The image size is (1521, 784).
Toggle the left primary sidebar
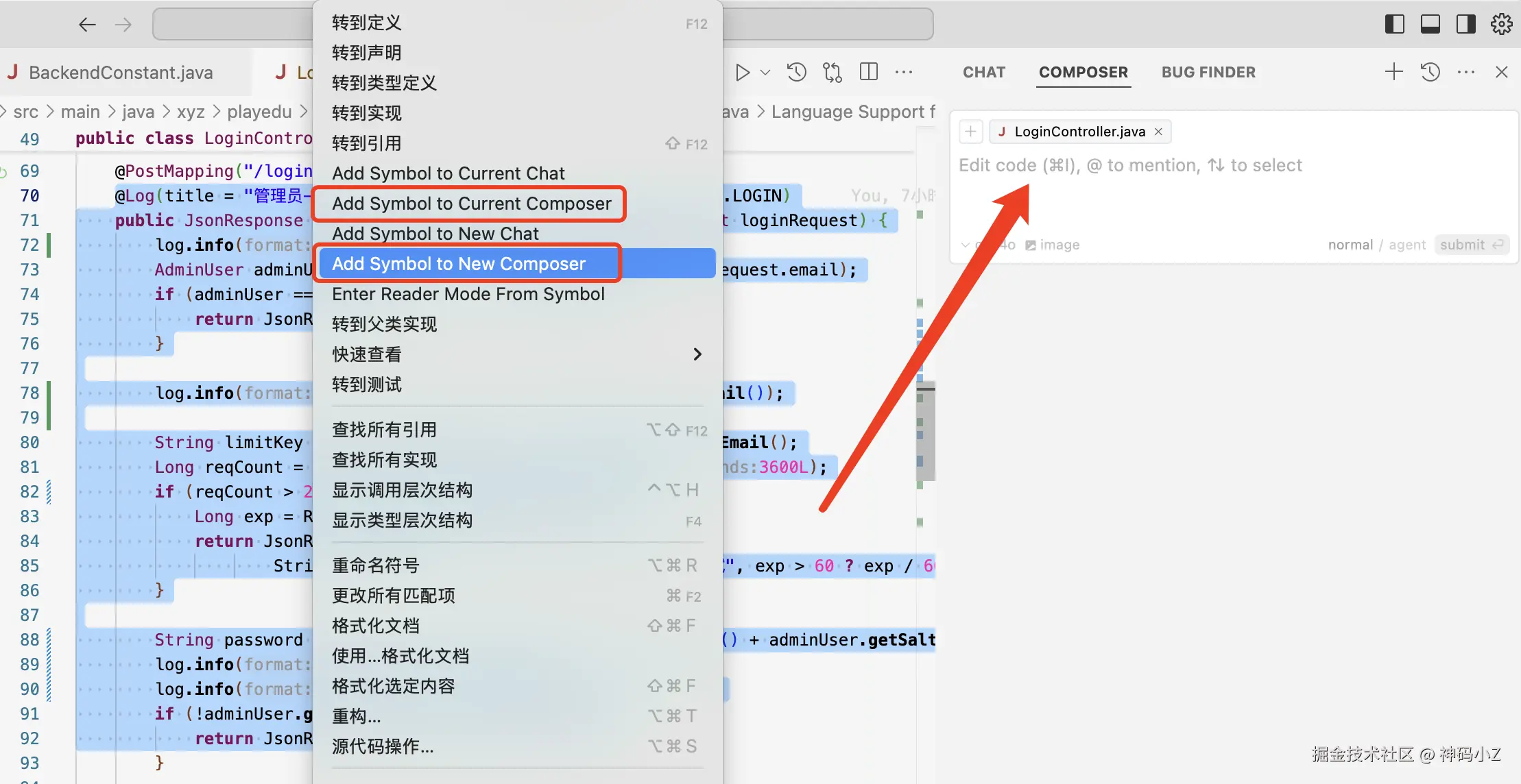pos(1394,25)
